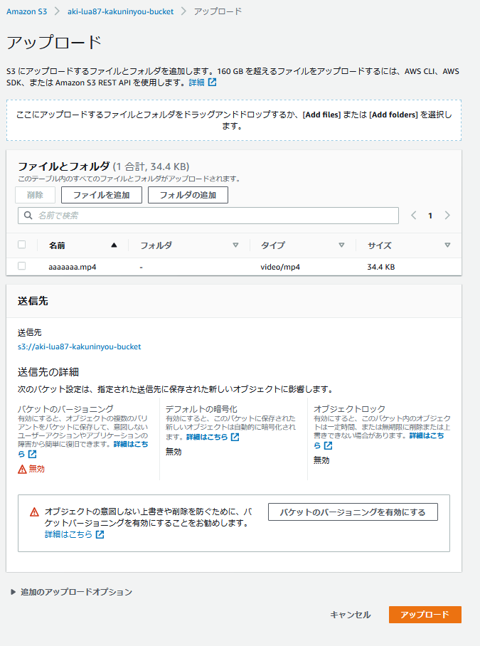Viewport: 480px width, 646px height.
Task: Click バケットのバージョニングを有効にする button
Action: pyautogui.click(x=353, y=512)
